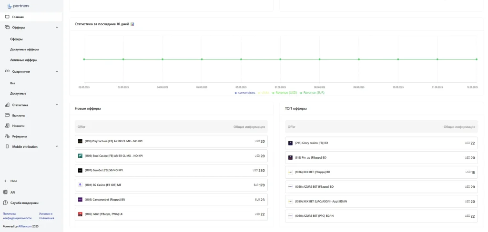488x232 pixels.
Task: Click the (1058) AZURE BET offer logo
Action: 290,187
